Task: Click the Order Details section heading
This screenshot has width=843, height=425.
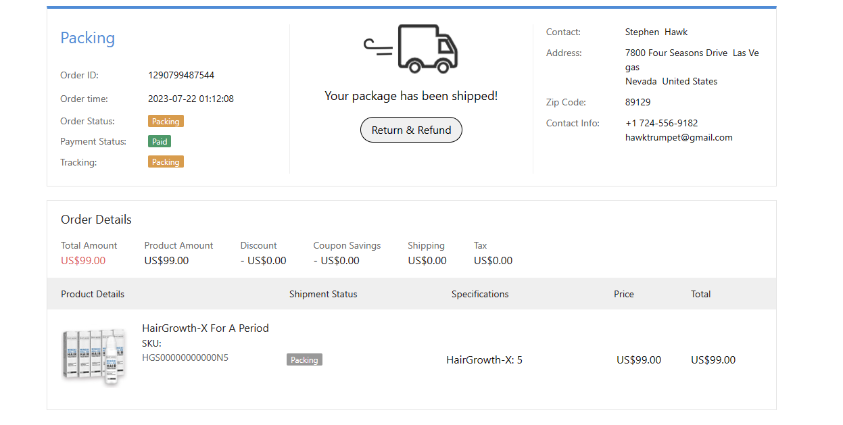Action: tap(96, 220)
